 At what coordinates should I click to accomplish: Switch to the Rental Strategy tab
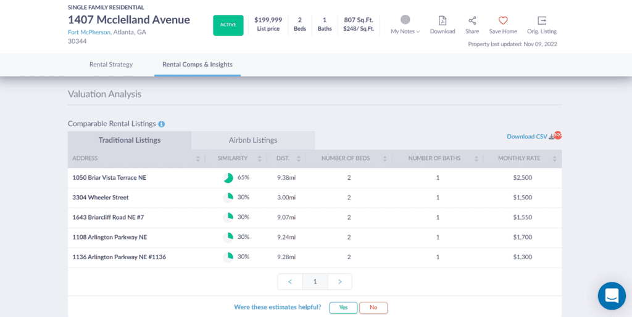[x=111, y=65]
